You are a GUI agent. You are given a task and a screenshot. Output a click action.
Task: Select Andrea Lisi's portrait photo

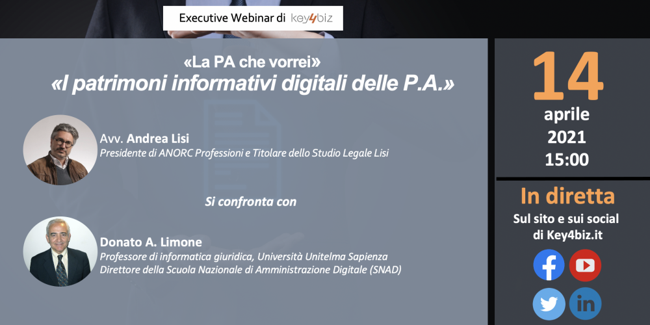(60, 149)
